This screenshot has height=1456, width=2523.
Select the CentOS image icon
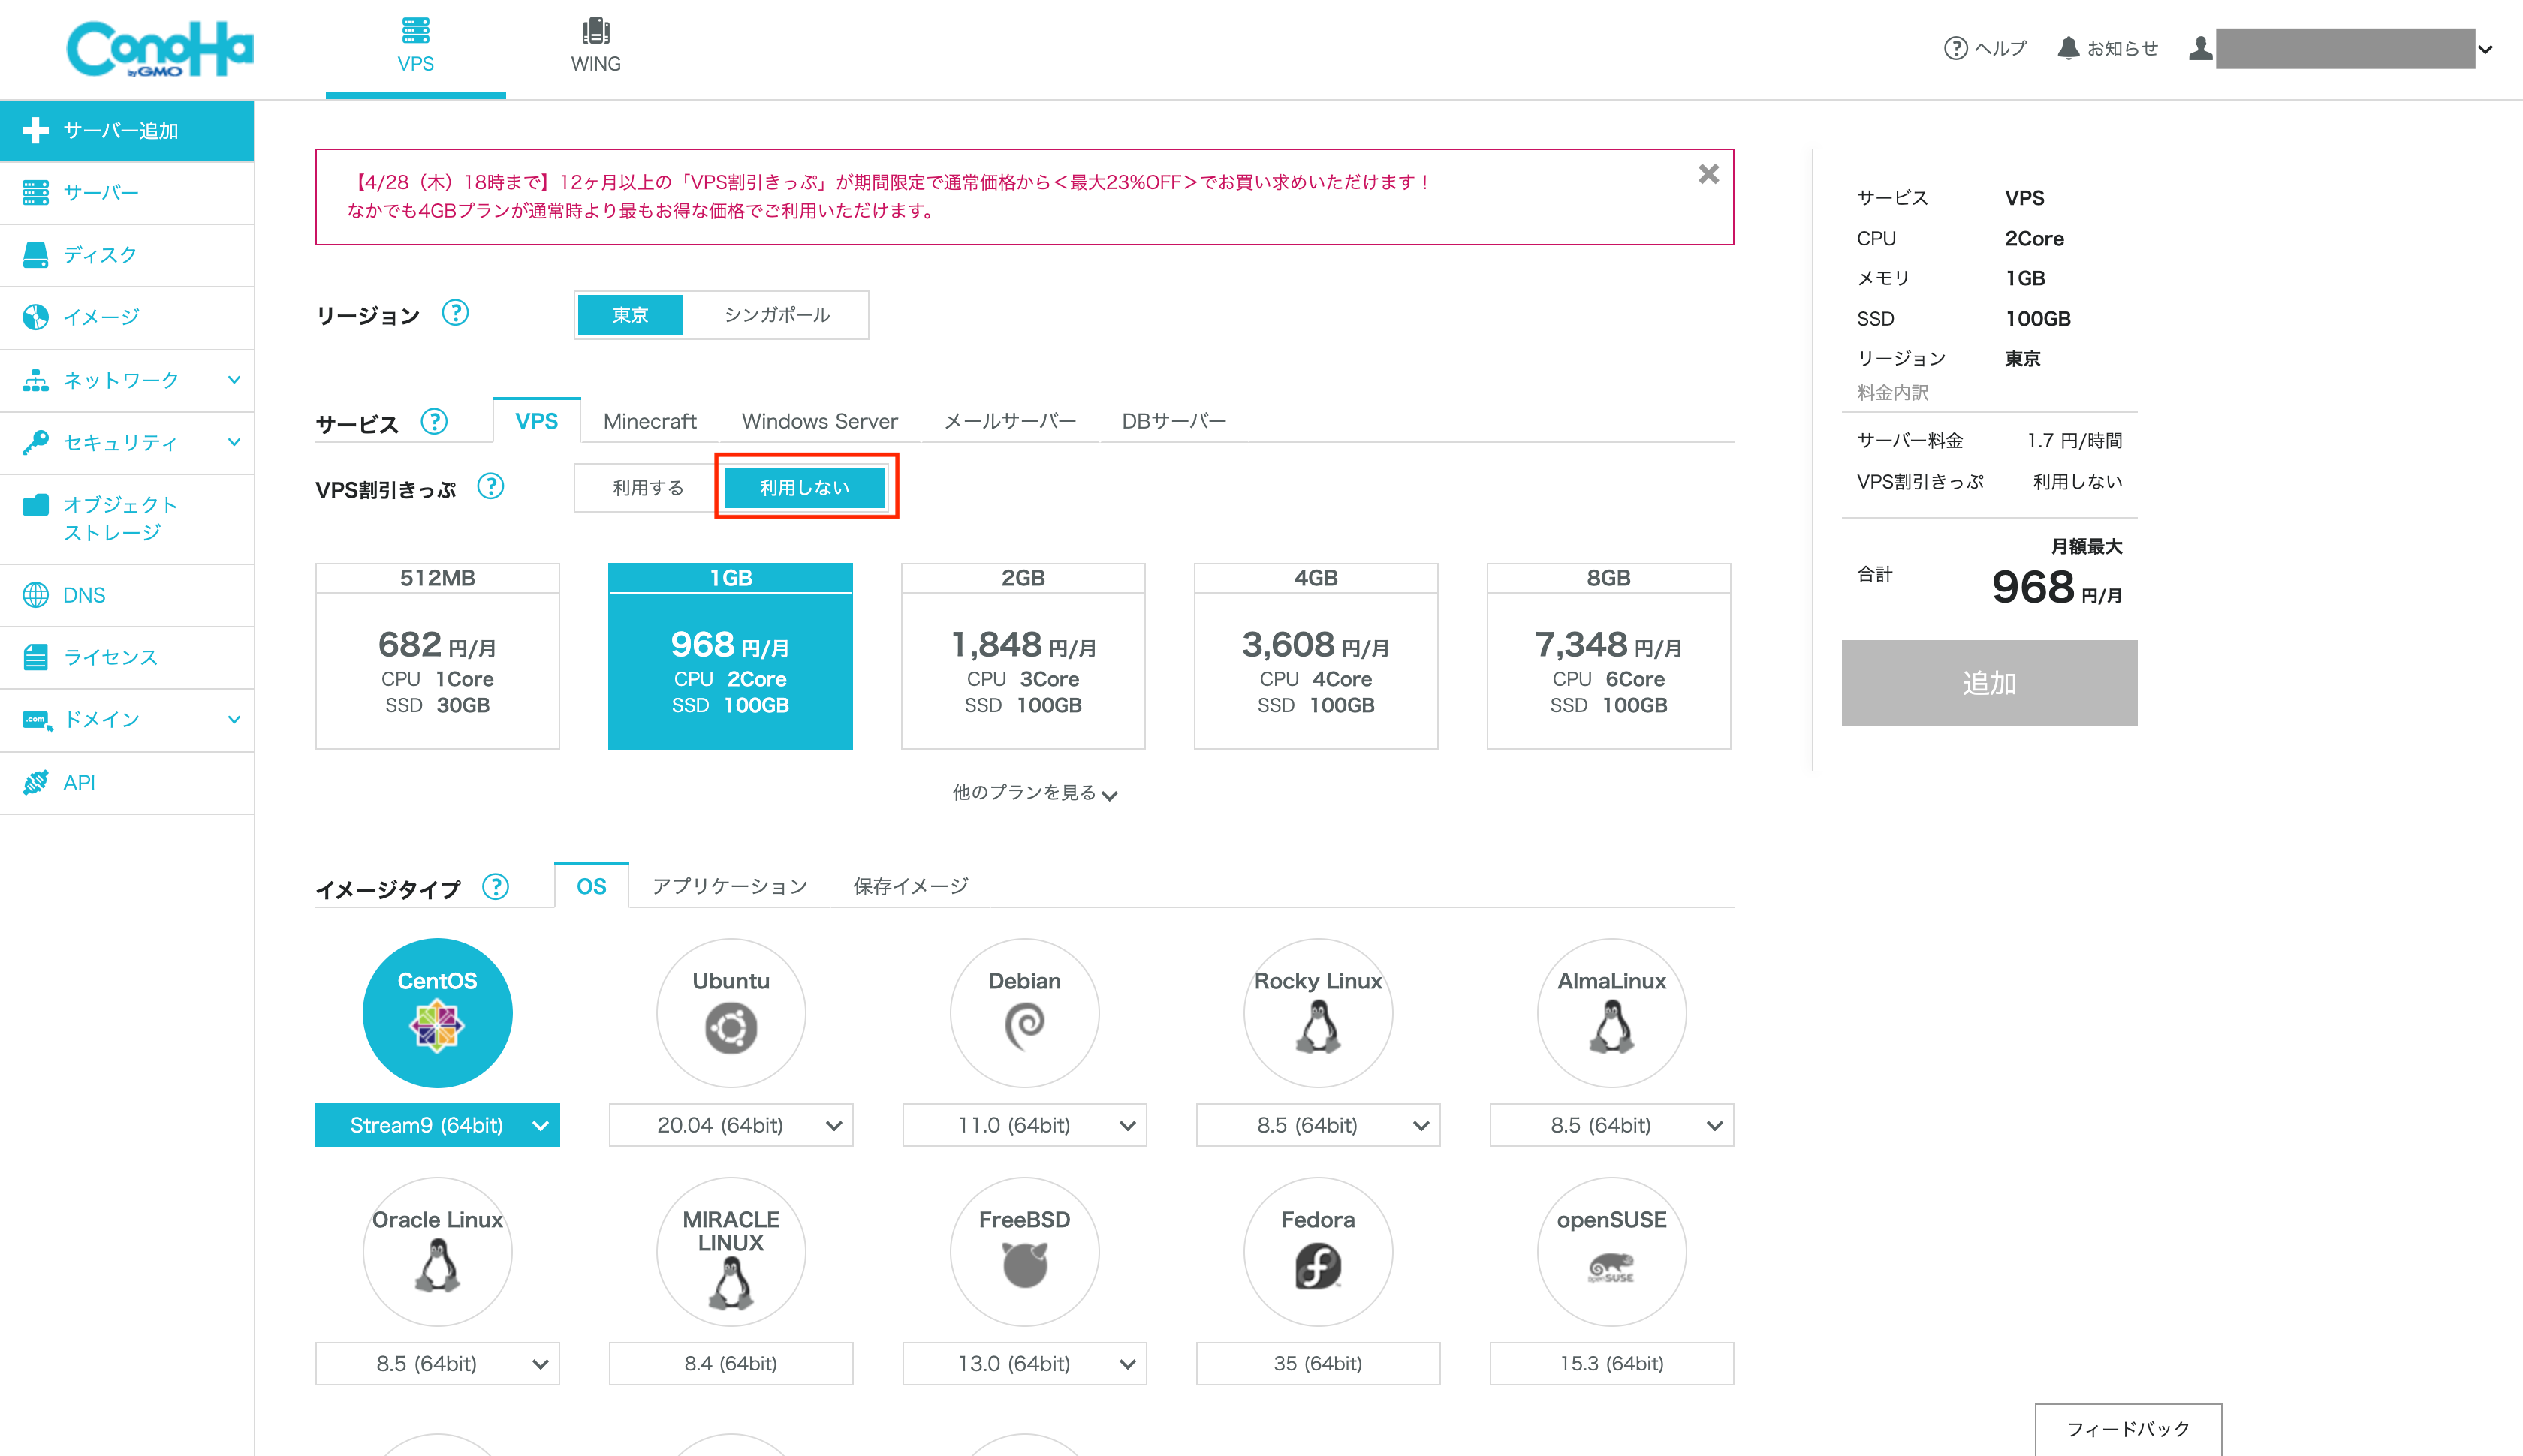click(x=437, y=1013)
